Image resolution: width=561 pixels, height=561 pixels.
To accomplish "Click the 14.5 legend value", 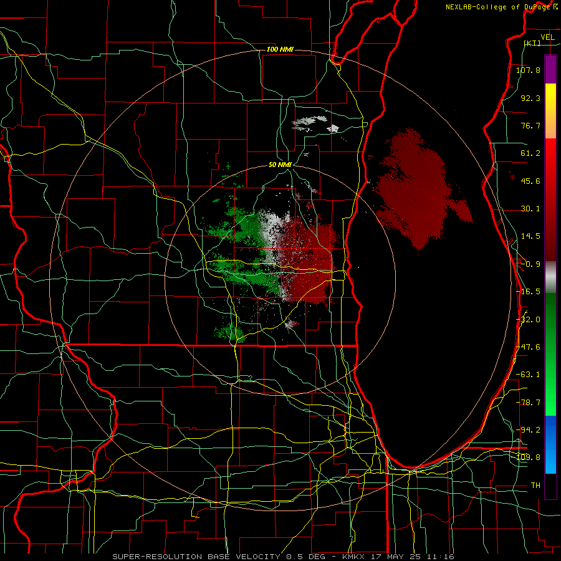I will [x=530, y=236].
